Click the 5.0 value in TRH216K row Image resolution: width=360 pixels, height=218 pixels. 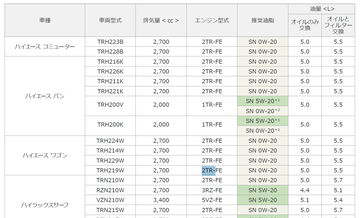point(305,62)
